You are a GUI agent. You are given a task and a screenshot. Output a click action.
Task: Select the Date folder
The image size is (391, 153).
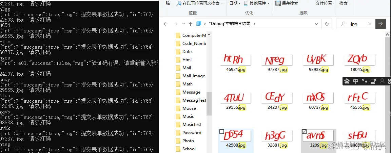[x=184, y=51]
